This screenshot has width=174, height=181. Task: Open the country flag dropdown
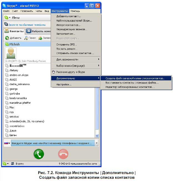tap(7, 143)
